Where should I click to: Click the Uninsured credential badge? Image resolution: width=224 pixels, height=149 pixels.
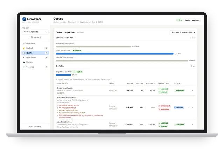(x=164, y=109)
